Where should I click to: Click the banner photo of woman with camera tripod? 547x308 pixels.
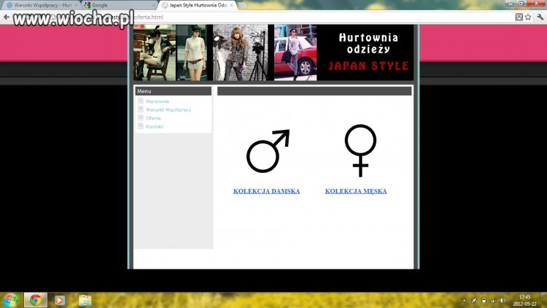(x=241, y=53)
